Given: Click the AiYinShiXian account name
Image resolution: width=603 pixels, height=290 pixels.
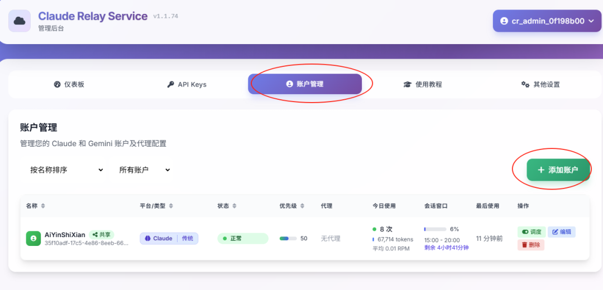Looking at the screenshot, I should pos(65,235).
